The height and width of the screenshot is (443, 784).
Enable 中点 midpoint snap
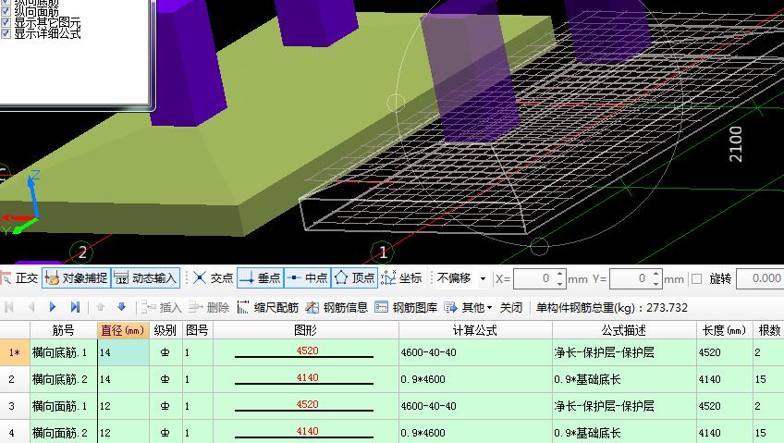[x=308, y=278]
